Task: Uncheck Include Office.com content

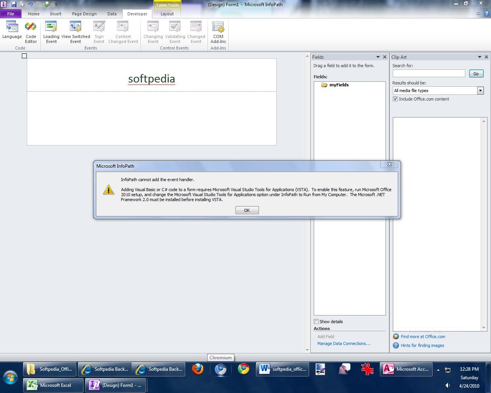Action: click(395, 99)
